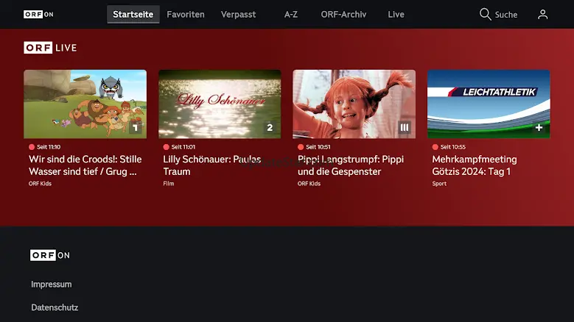Play the Leichtathletik thumbnail
Image resolution: width=574 pixels, height=322 pixels.
click(x=489, y=104)
